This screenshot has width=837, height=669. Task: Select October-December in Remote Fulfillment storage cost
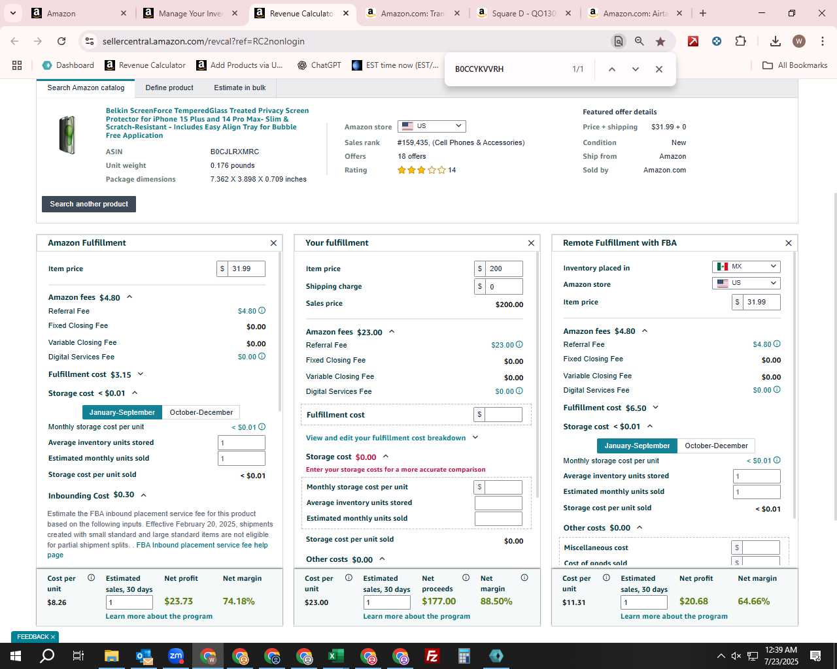(716, 446)
